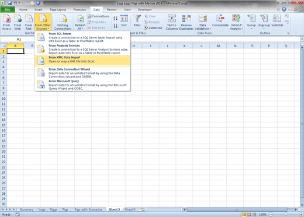The height and width of the screenshot is (217, 304).
Task: Switch to the Developer tab
Action: (x=144, y=9)
